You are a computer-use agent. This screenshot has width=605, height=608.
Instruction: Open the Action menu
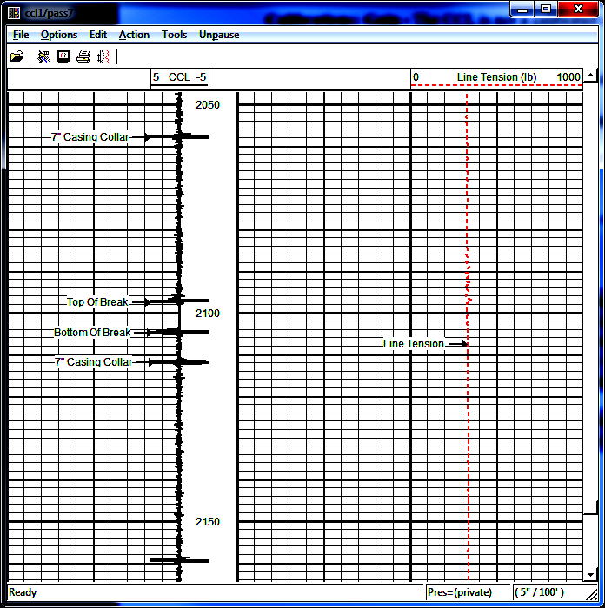point(134,35)
